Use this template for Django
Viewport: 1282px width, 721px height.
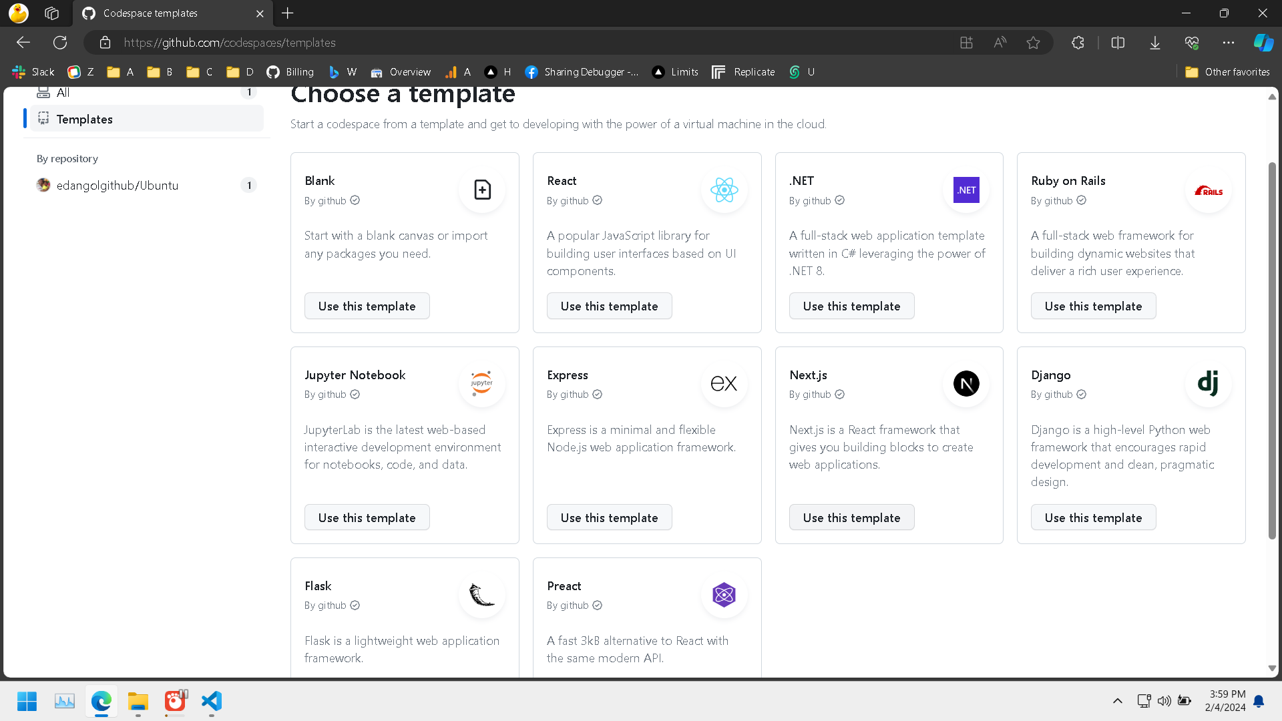point(1093,518)
